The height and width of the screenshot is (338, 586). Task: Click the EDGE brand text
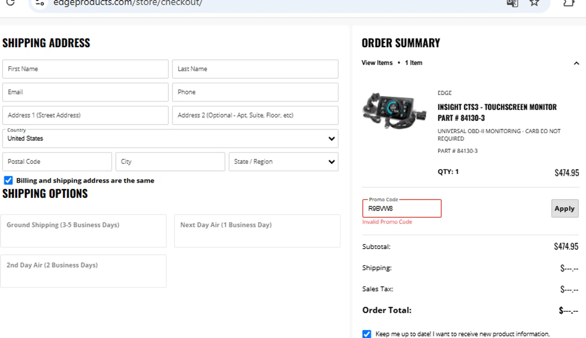(445, 93)
